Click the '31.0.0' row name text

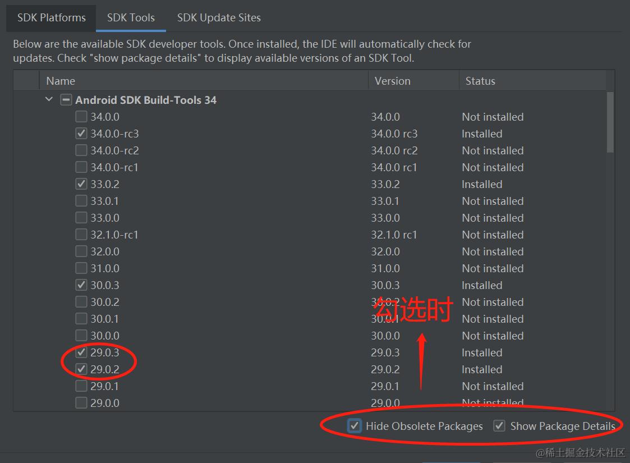pos(105,268)
